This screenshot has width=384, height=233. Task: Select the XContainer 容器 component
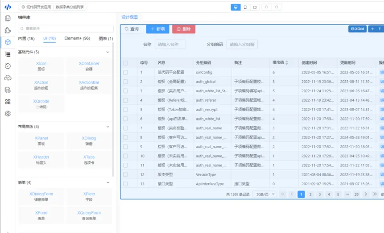89,66
